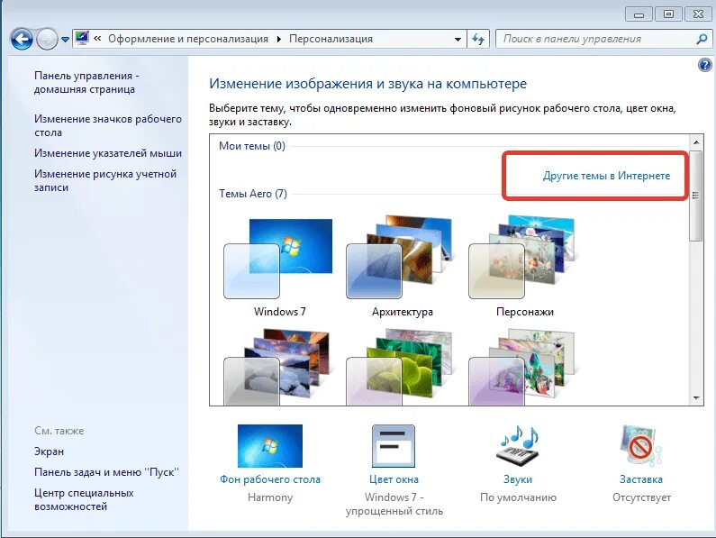Close the Персонализация window
716x538 pixels.
698,14
